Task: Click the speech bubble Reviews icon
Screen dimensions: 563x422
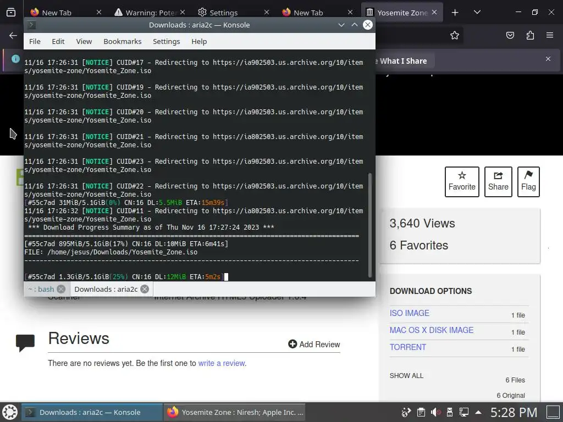Action: coord(25,343)
